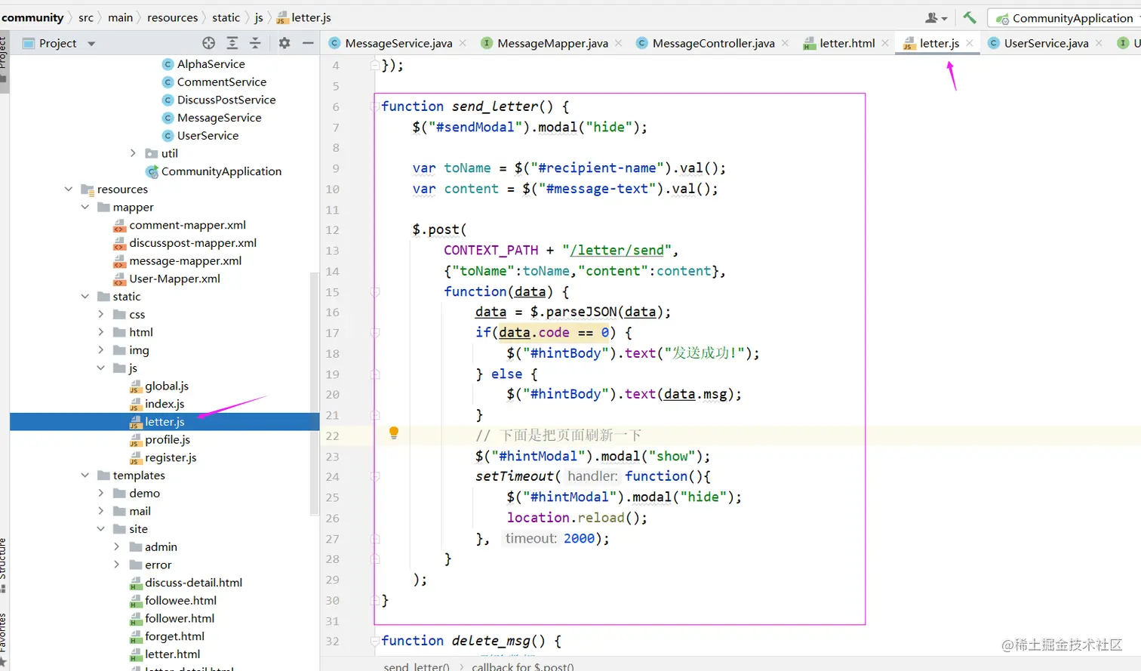Close the MessageMapper.java tab
1141x671 pixels.
[x=618, y=43]
